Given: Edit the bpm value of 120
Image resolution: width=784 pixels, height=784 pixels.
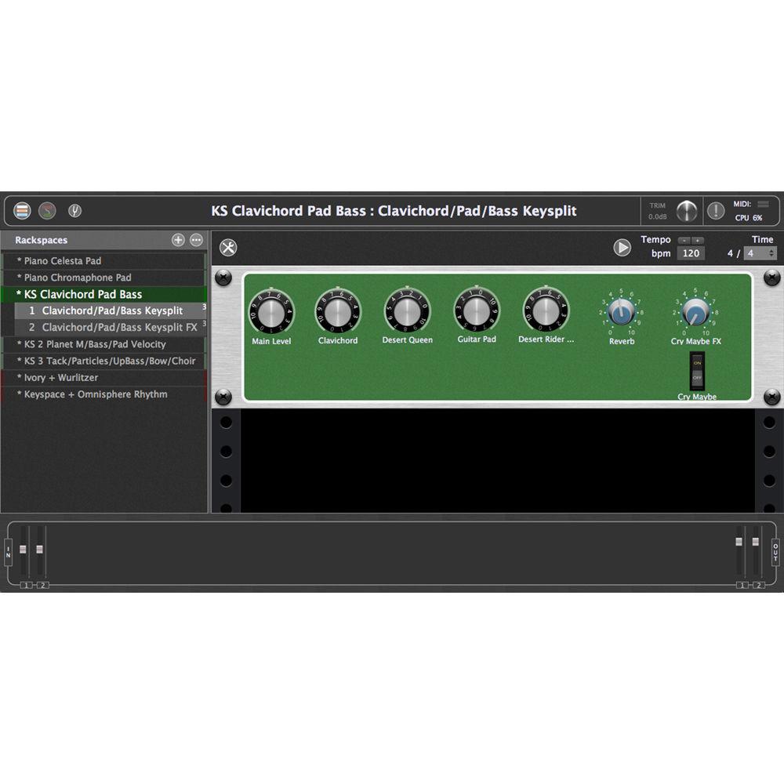Looking at the screenshot, I should point(690,253).
